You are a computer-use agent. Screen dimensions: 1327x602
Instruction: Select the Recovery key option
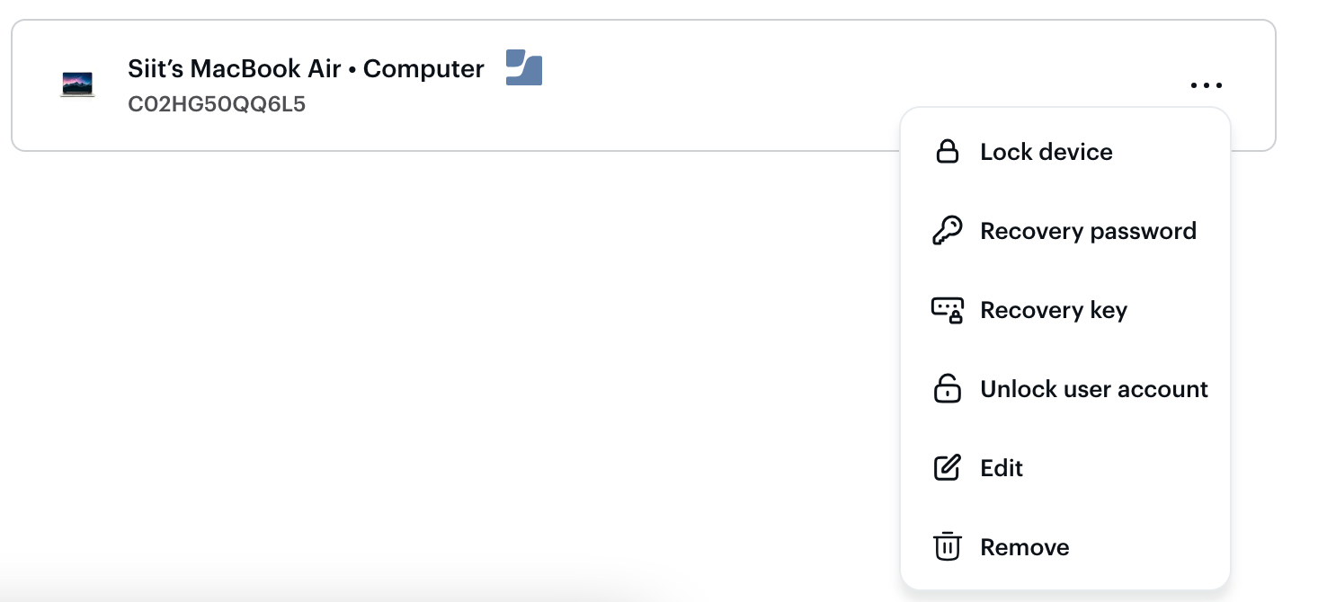[x=1053, y=310]
